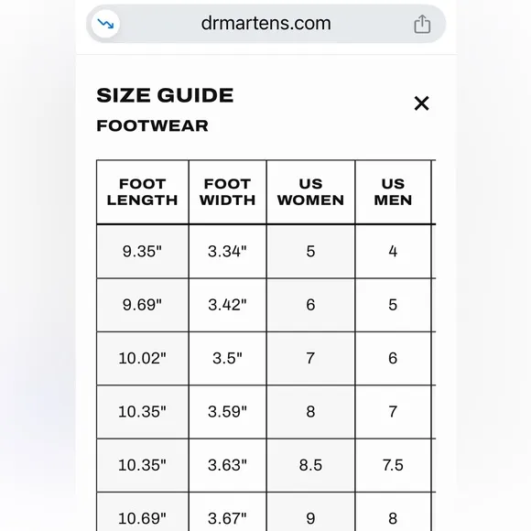This screenshot has width=531, height=531.
Task: Click US women size 8.5 cell
Action: click(311, 465)
